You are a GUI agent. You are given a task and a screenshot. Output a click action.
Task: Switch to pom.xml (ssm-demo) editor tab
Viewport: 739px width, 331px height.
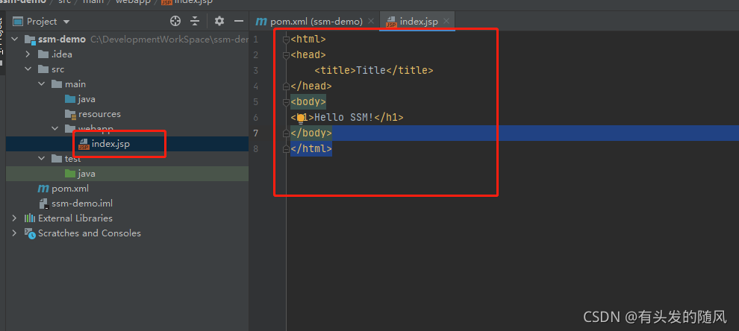pyautogui.click(x=315, y=21)
